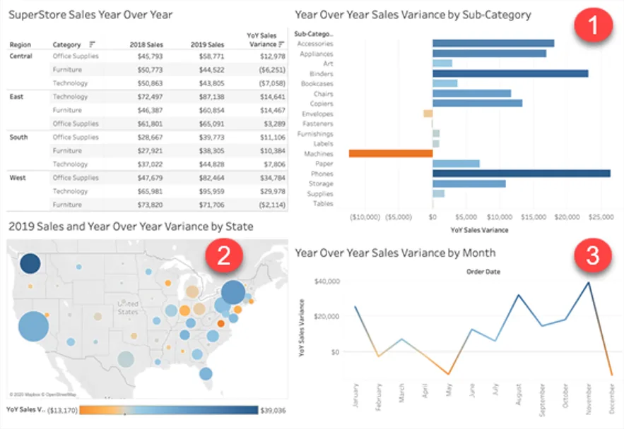Select the ($6,251) variance cell

(272, 70)
